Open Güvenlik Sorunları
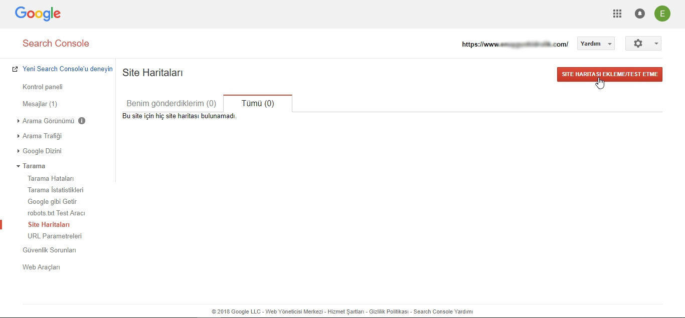This screenshot has height=318, width=685. coord(49,250)
